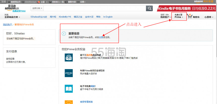Click the 购物车 cart label
Viewport: 217px width, 104px height.
coord(196,17)
